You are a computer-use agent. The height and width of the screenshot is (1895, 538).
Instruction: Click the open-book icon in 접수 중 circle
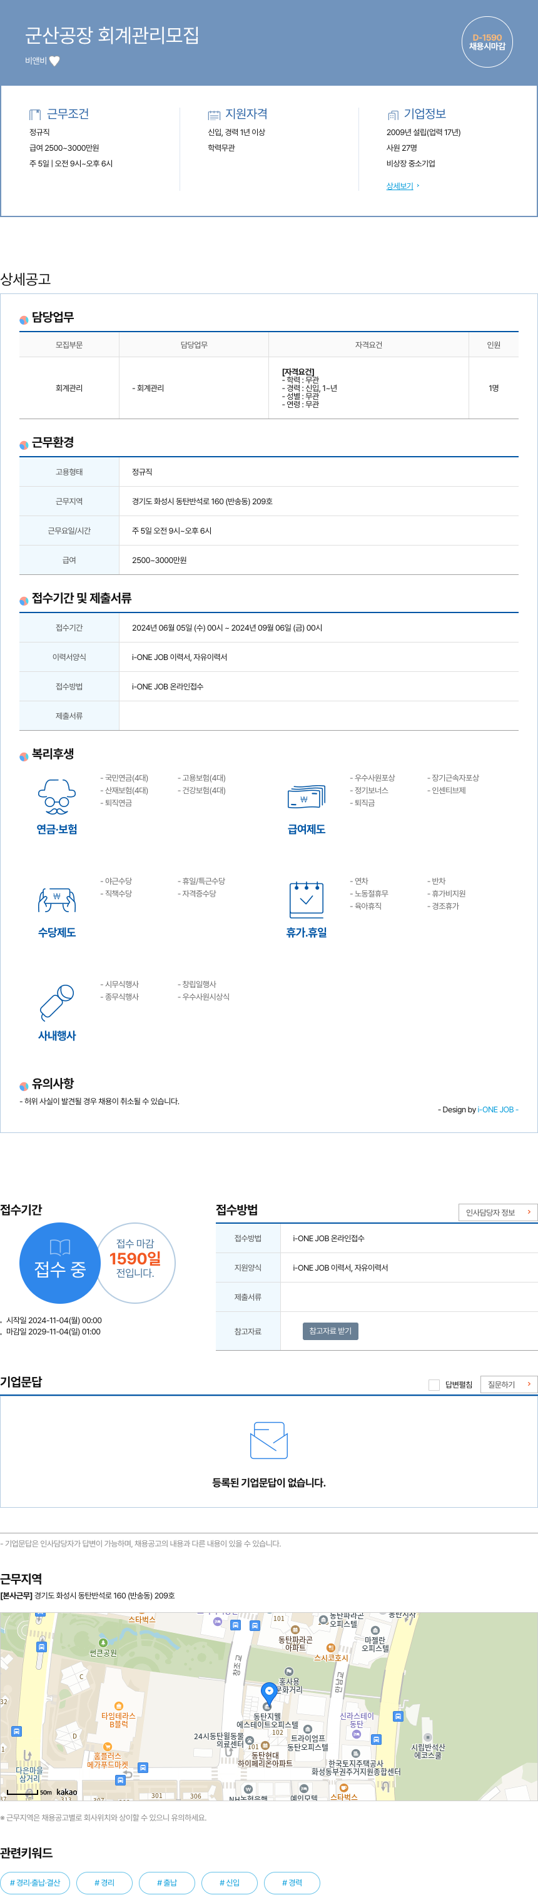coord(59,1247)
